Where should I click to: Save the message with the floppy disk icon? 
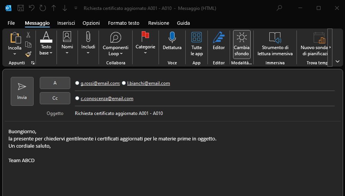pos(21,8)
